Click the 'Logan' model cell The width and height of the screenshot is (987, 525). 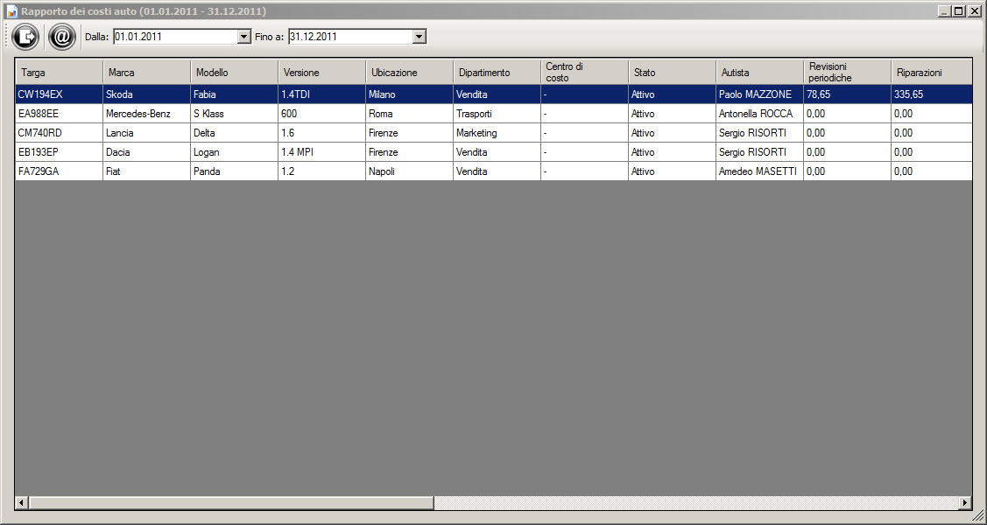234,152
